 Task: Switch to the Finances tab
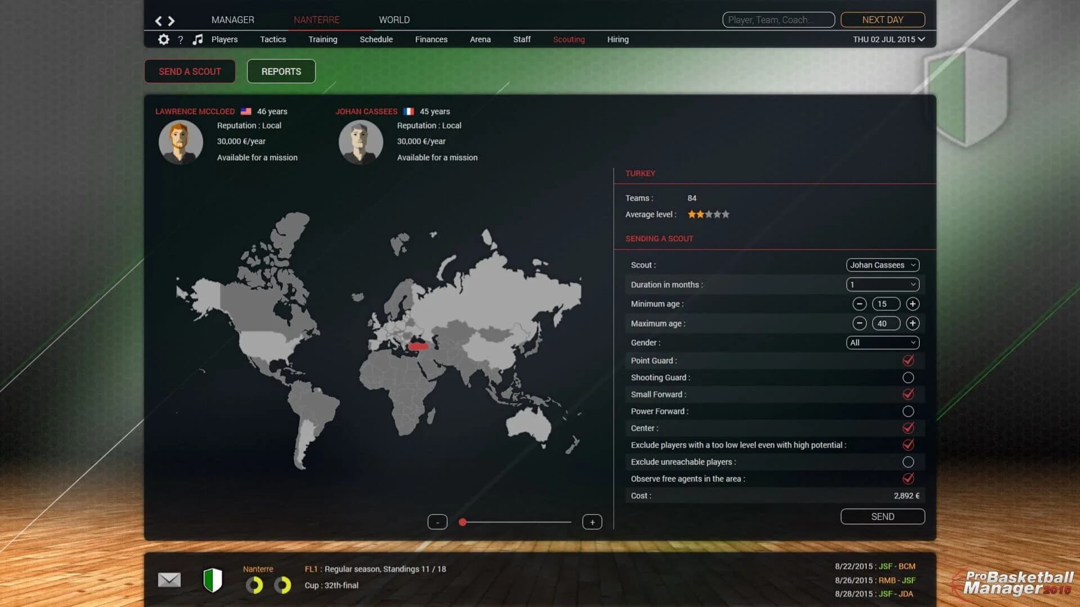coord(431,39)
